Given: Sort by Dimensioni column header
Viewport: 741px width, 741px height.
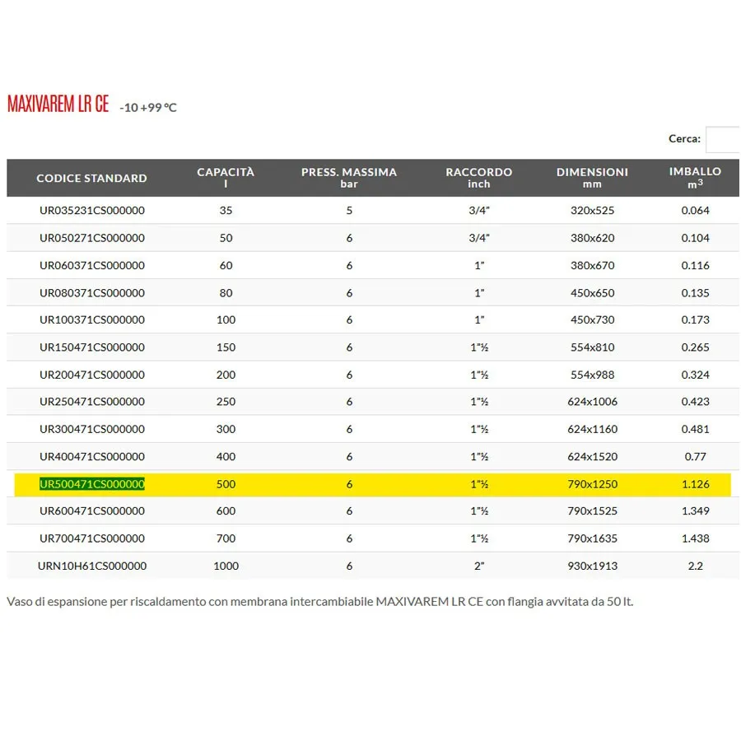Looking at the screenshot, I should 592,178.
